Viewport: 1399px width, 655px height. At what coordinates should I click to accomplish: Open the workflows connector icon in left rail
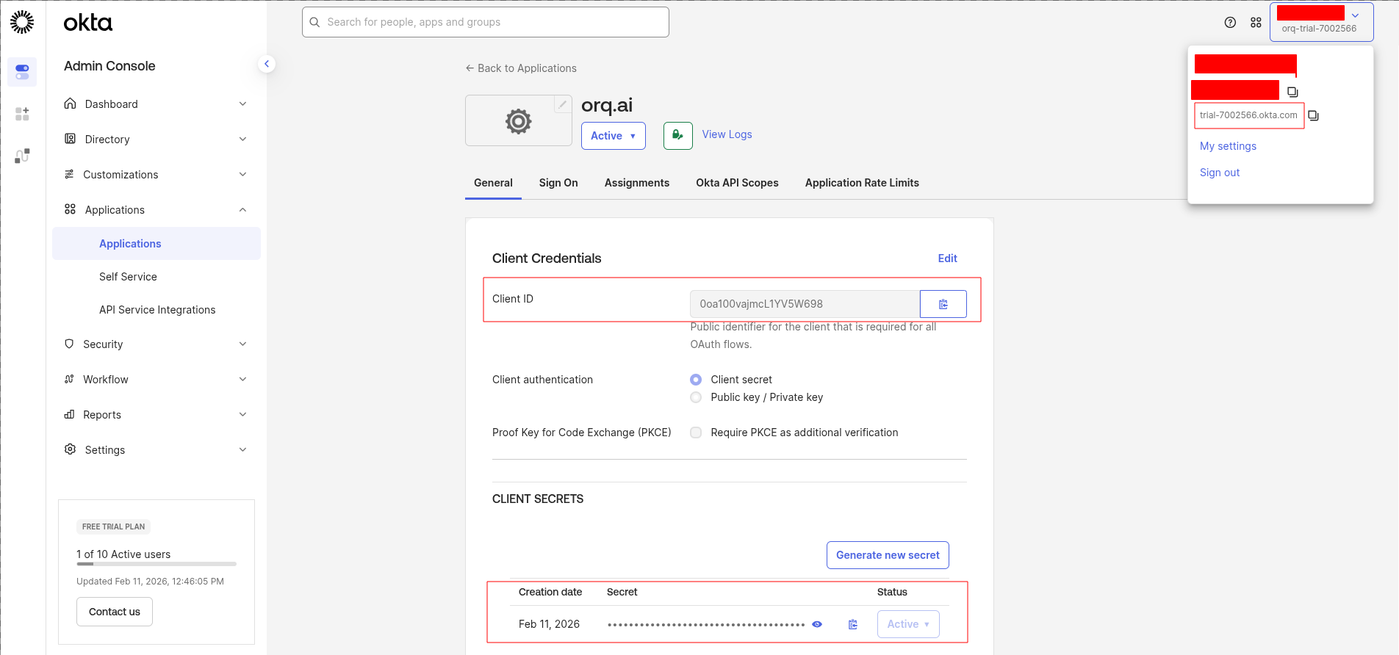(x=22, y=156)
